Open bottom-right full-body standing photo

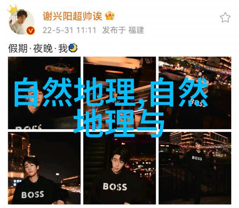[195, 168]
